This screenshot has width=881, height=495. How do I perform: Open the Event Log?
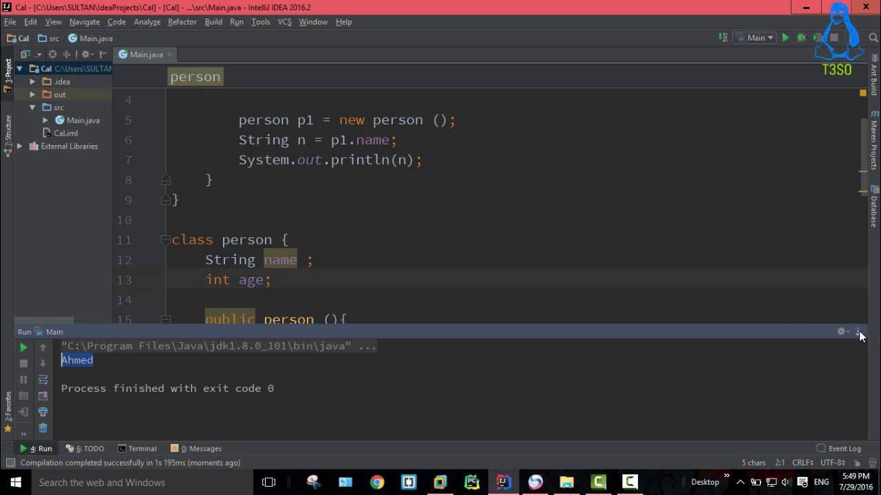(x=838, y=448)
